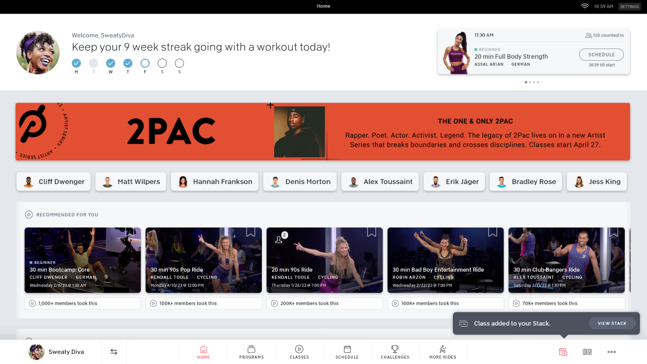Click the carousel page dots under featured class

tap(534, 82)
